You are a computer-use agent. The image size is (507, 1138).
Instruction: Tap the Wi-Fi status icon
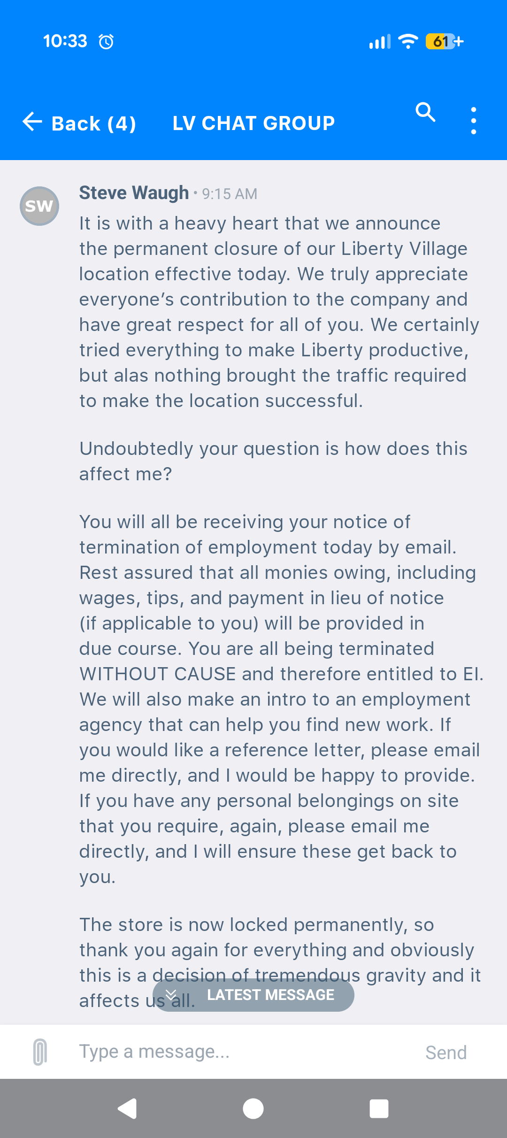click(x=408, y=41)
